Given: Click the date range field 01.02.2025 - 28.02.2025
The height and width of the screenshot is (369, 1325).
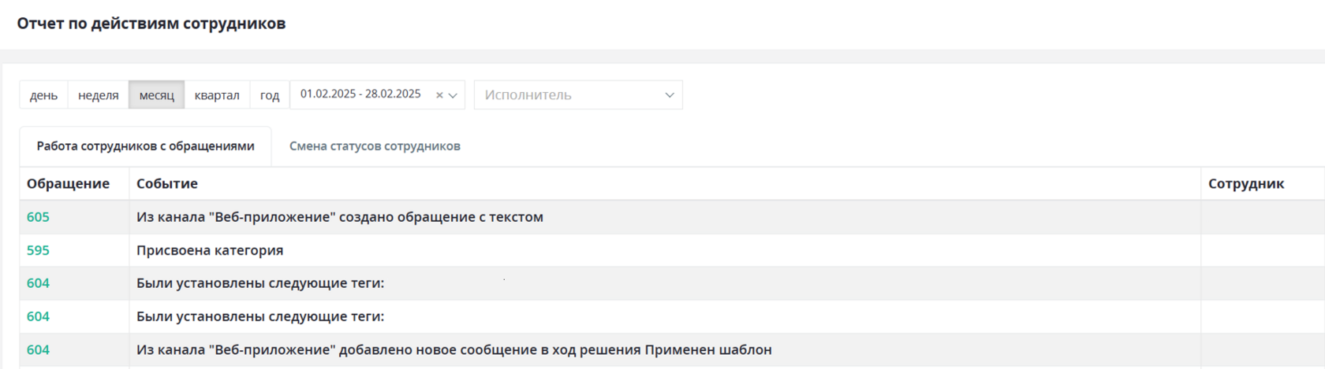Looking at the screenshot, I should coord(377,94).
